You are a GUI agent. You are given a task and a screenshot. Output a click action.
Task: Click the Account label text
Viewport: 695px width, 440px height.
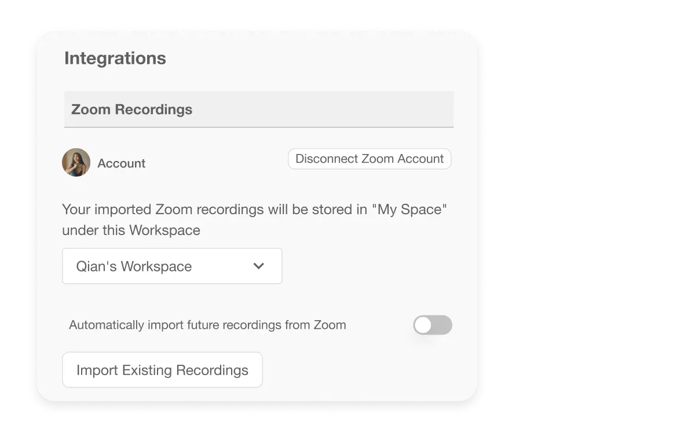[x=121, y=163]
